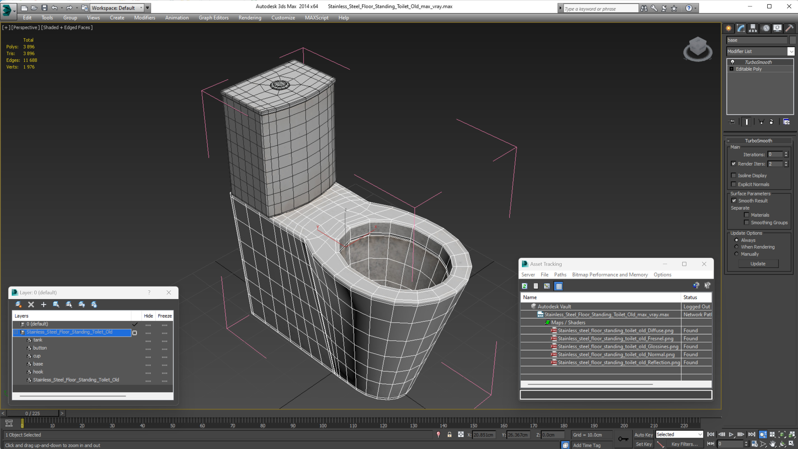Click the Shaded + Edged Faces viewport label

point(67,27)
